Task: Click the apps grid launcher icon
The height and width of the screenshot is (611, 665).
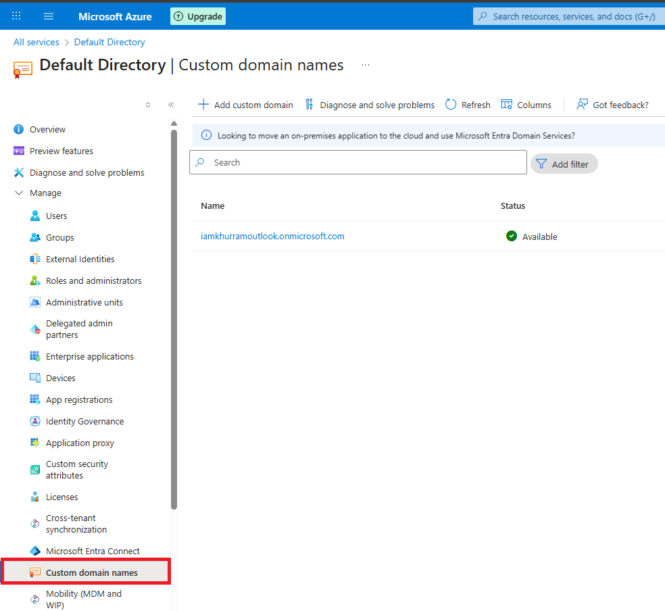Action: point(16,16)
